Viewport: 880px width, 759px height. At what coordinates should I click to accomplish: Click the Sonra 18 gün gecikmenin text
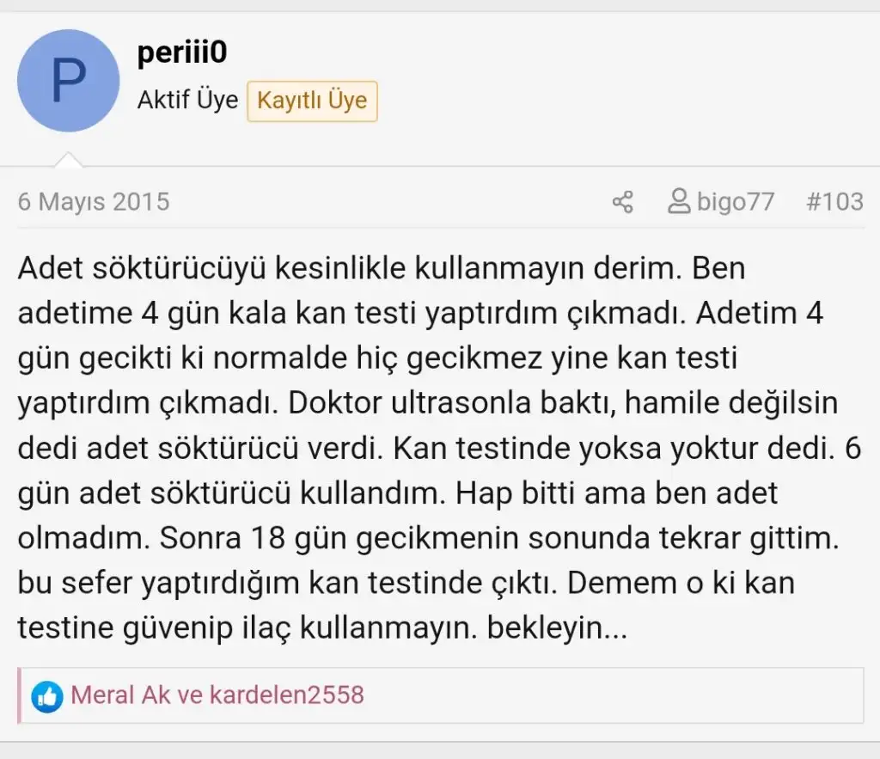pyautogui.click(x=339, y=538)
